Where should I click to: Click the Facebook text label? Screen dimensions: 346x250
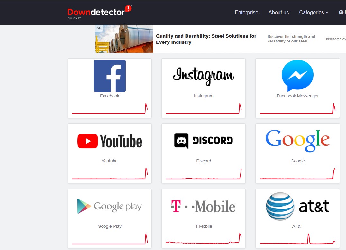(110, 96)
